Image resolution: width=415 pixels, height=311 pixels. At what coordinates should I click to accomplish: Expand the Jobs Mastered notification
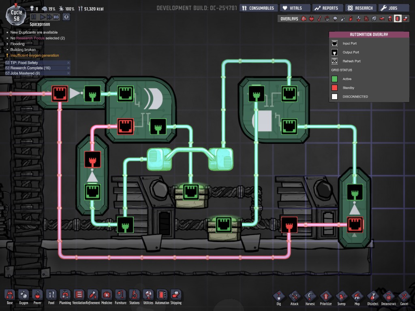point(25,73)
